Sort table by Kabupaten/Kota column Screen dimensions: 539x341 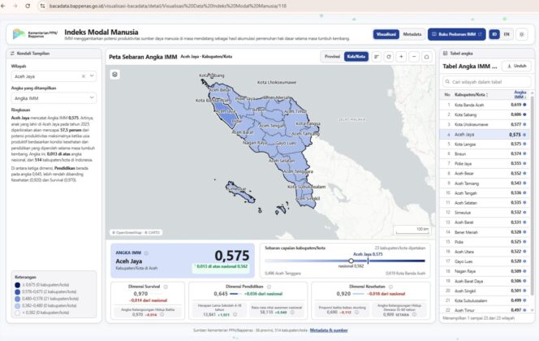471,94
